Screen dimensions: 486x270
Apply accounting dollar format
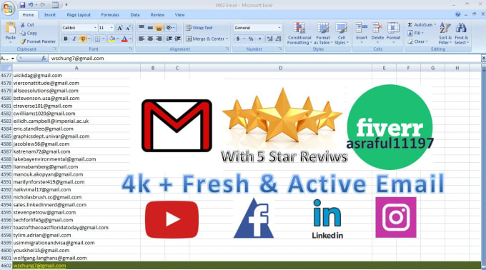tap(238, 39)
